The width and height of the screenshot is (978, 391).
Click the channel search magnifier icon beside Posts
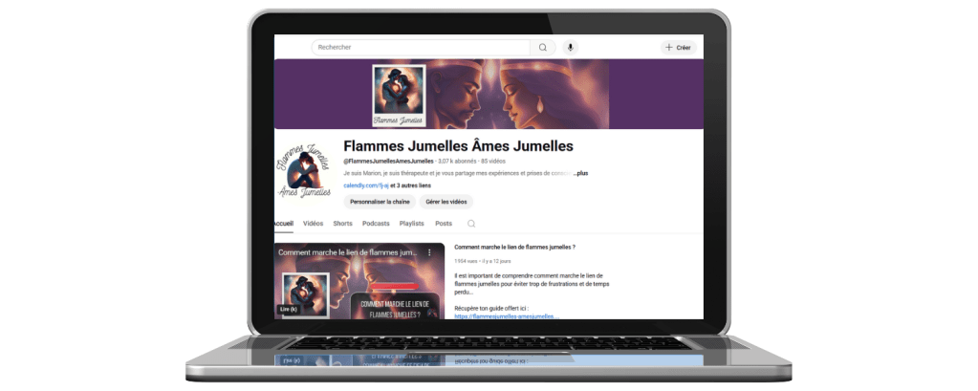[471, 223]
